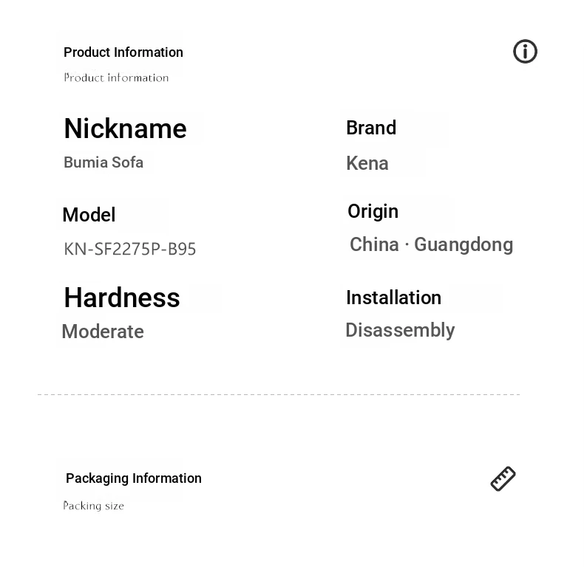Select the Kena brand value

[x=367, y=163]
